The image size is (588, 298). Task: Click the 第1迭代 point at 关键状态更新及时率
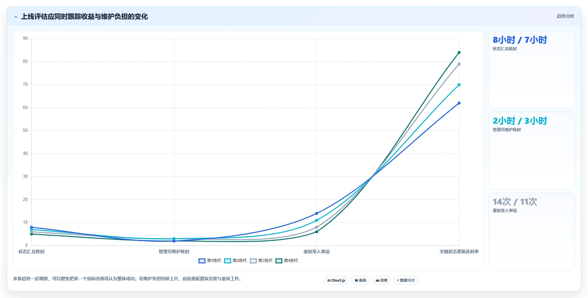coord(459,103)
